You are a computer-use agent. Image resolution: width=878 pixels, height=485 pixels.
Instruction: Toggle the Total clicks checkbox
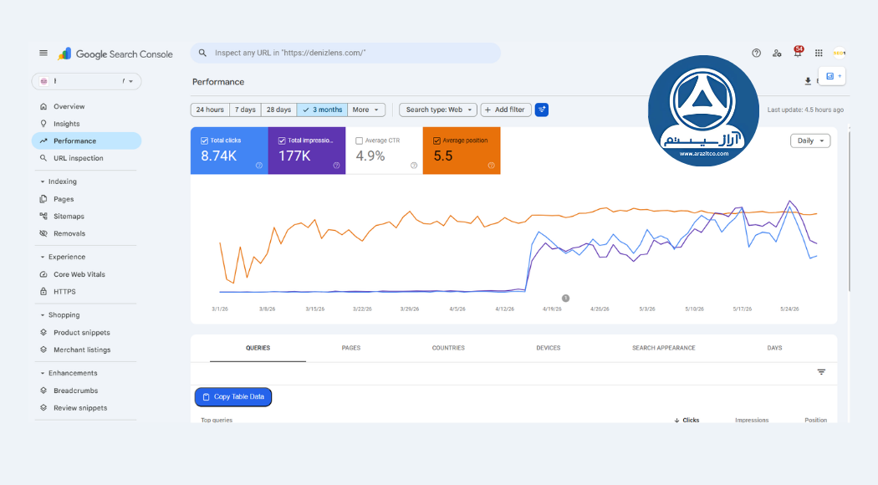[204, 140]
